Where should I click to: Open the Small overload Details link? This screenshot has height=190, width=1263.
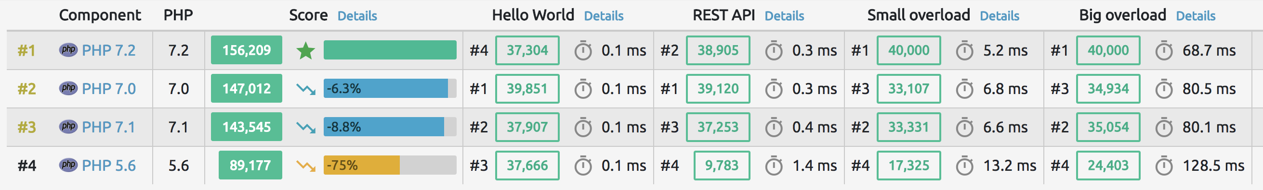[999, 16]
